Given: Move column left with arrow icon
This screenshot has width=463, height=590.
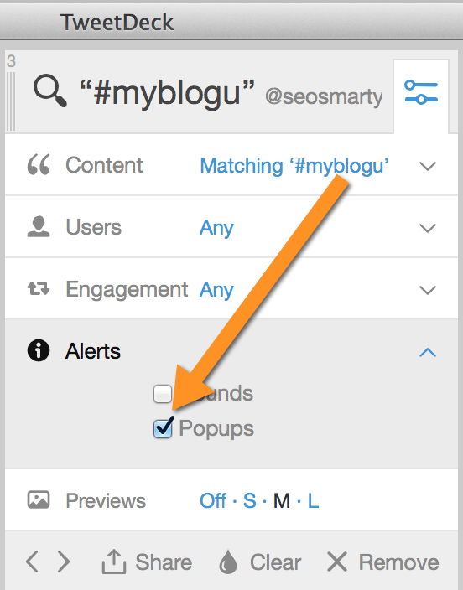Looking at the screenshot, I should (x=32, y=562).
